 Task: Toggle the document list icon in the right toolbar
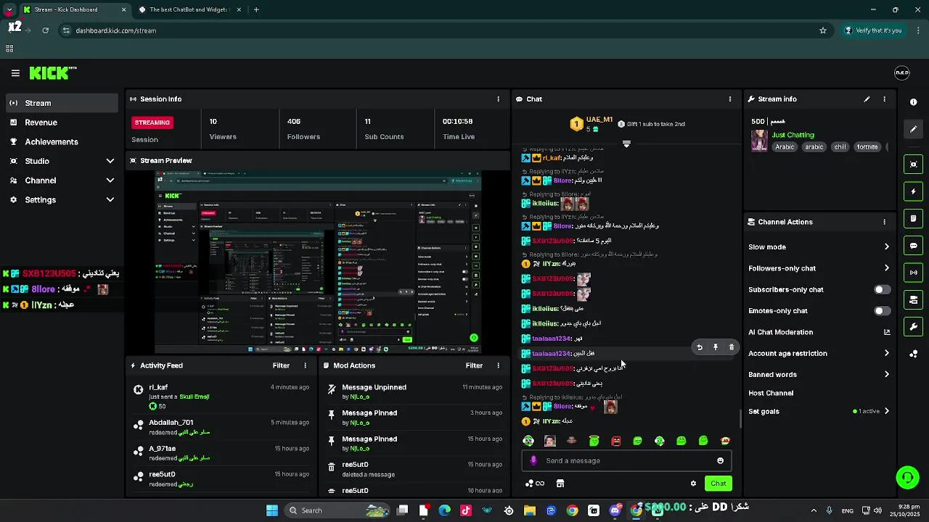tap(914, 218)
